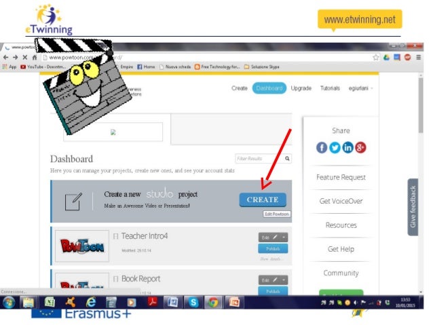433x325 pixels.
Task: Click the Google Drive extension icon
Action: tap(386, 58)
